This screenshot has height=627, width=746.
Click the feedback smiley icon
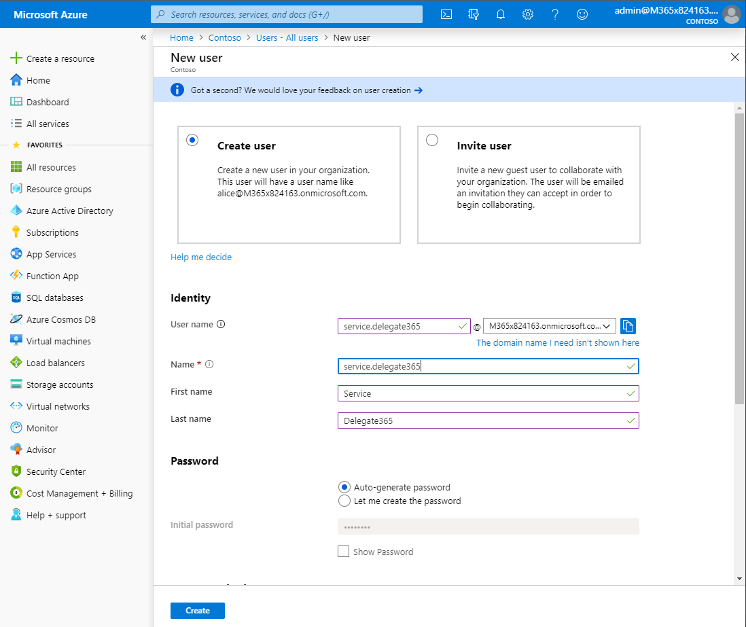point(582,14)
